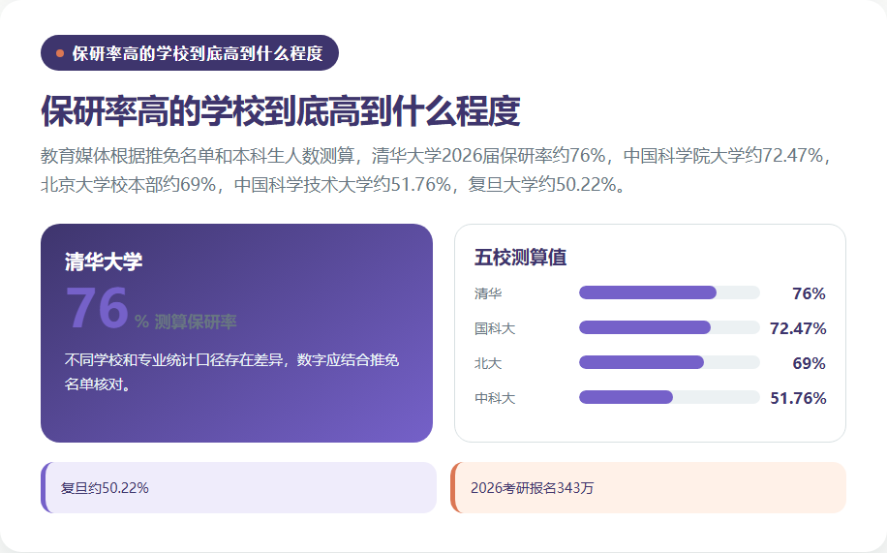Viewport: 887px width, 553px height.
Task: Click the 清华 row label
Action: (x=488, y=293)
